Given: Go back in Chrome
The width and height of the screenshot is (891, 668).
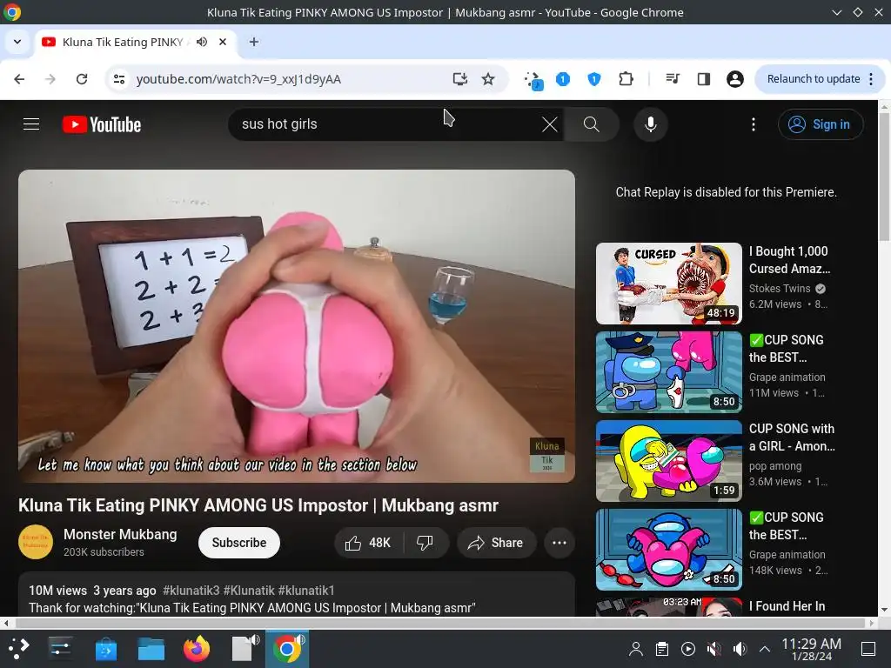Looking at the screenshot, I should tap(19, 79).
